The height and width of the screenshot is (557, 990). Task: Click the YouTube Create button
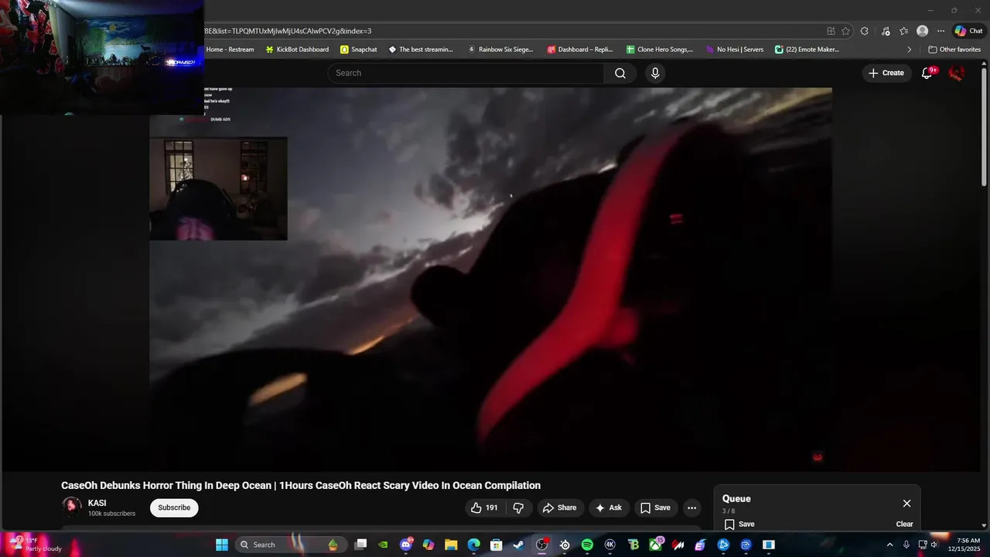(886, 73)
